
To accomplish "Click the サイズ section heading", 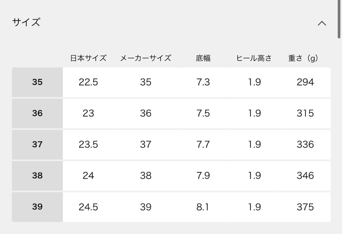I will (26, 22).
